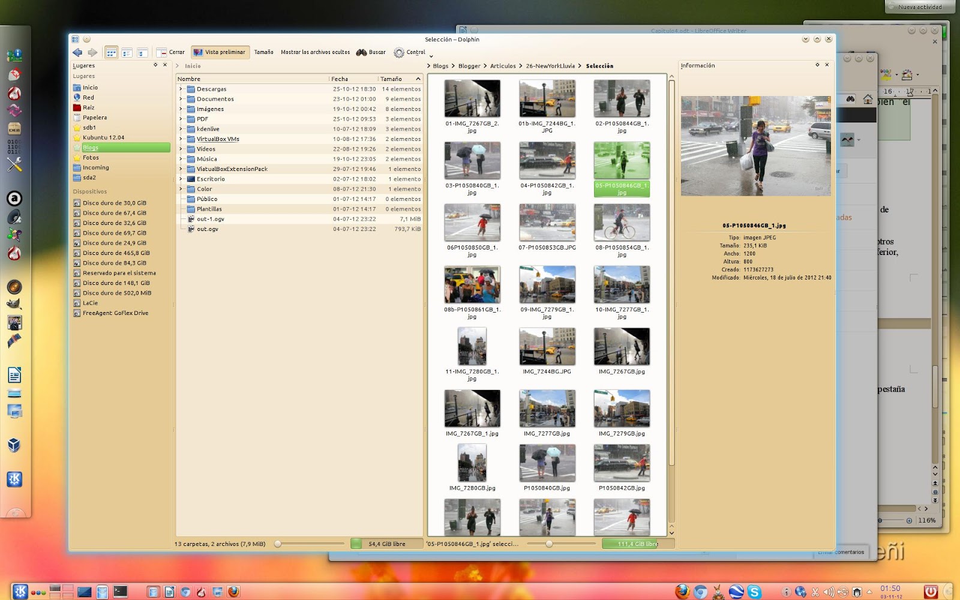Switch Dolphin to details view mode
Viewport: 960px width, 600px height.
coord(142,53)
